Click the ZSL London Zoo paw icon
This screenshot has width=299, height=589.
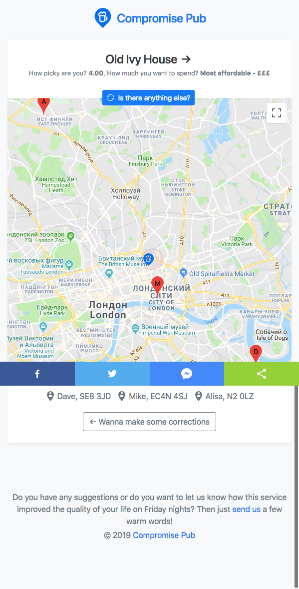tap(71, 236)
